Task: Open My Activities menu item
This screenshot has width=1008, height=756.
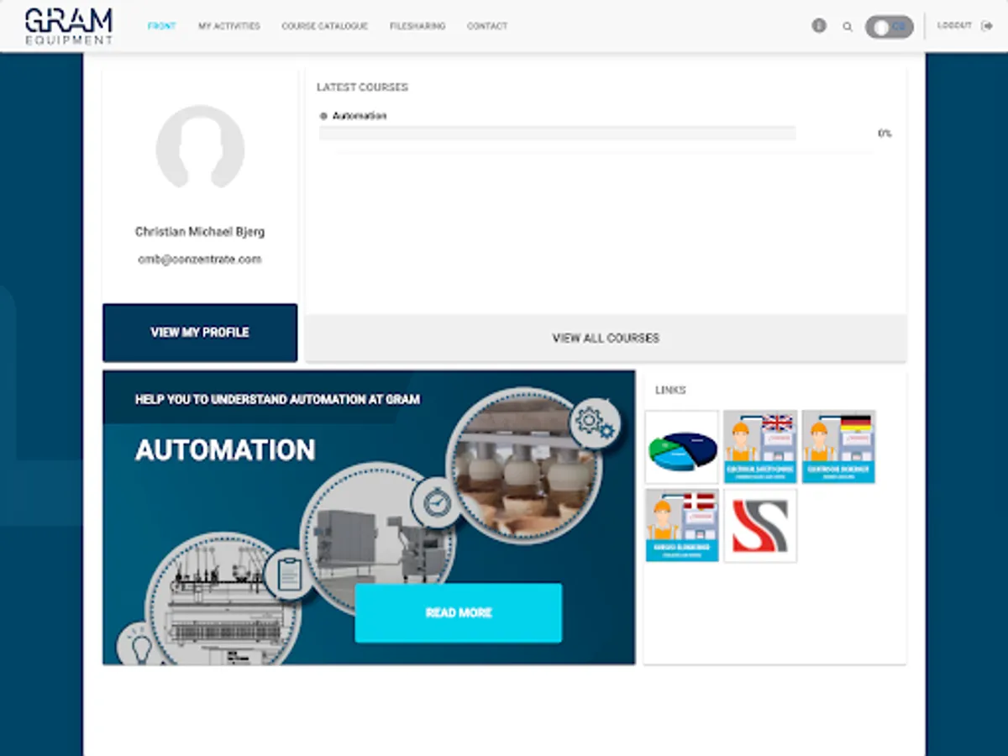Action: tap(228, 26)
